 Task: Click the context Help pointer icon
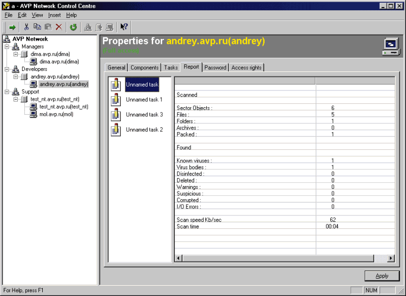[x=124, y=27]
